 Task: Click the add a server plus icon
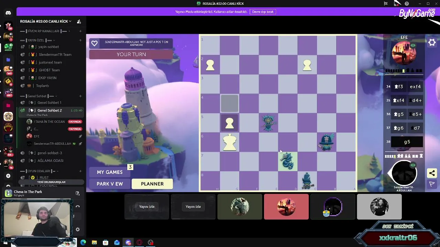8,176
